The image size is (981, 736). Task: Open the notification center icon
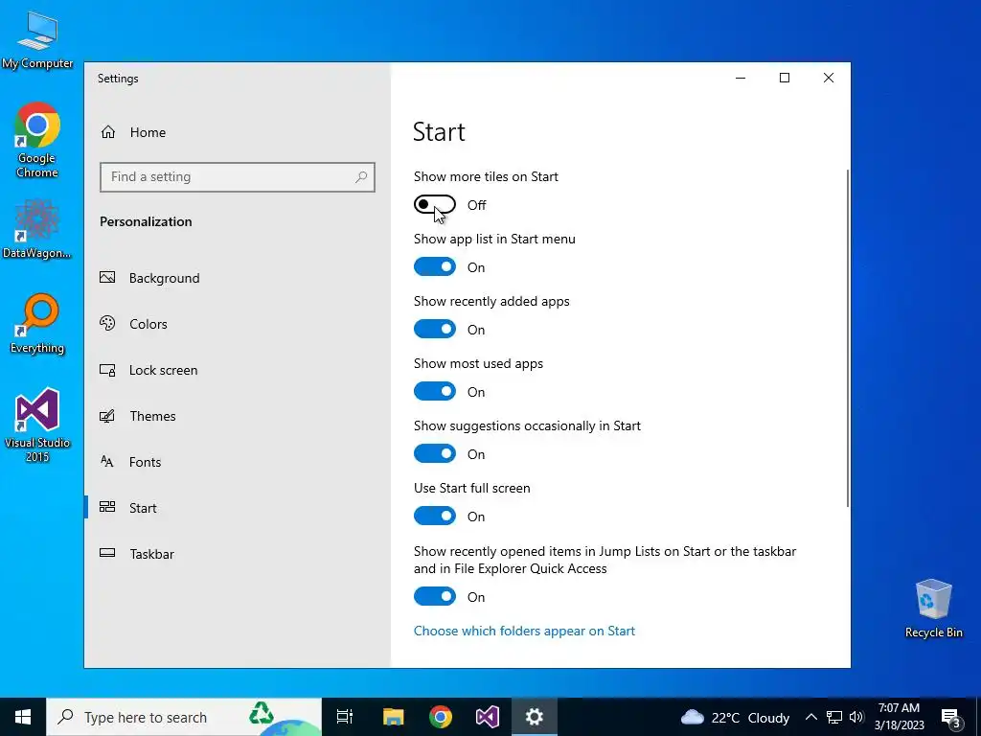pyautogui.click(x=951, y=718)
